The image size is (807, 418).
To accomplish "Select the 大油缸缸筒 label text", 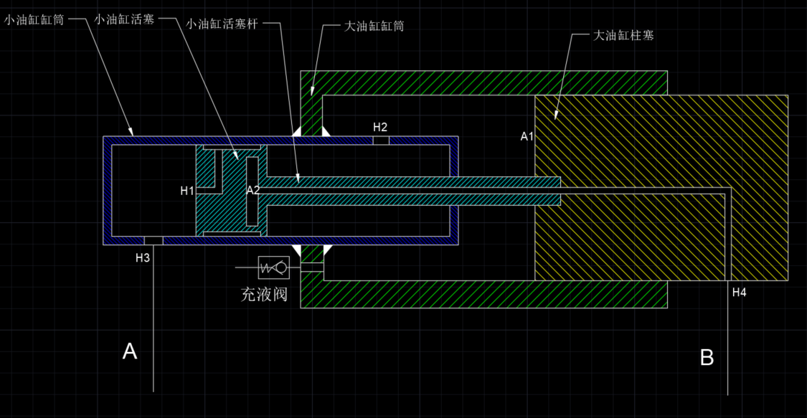I will (374, 26).
